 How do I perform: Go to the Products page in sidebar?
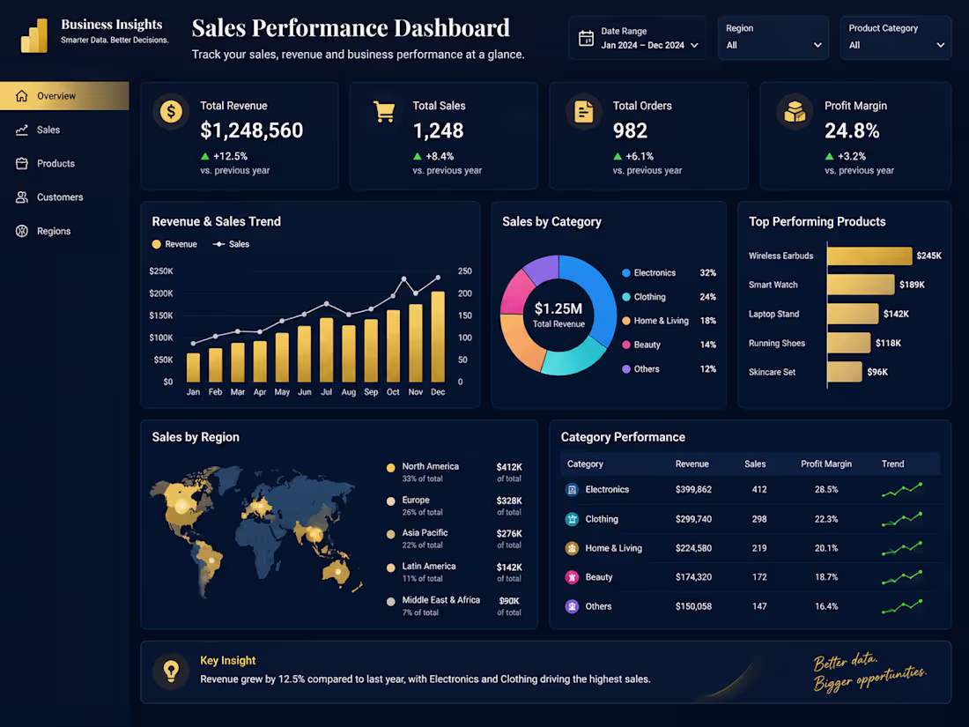(x=64, y=163)
